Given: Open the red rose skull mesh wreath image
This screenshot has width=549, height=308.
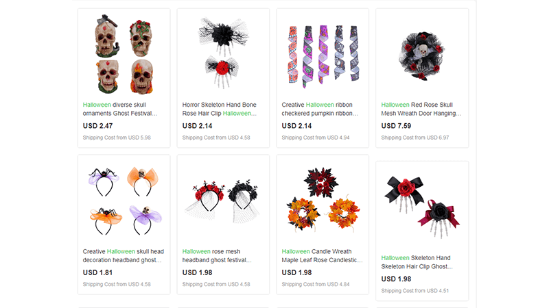Looking at the screenshot, I should [x=422, y=55].
